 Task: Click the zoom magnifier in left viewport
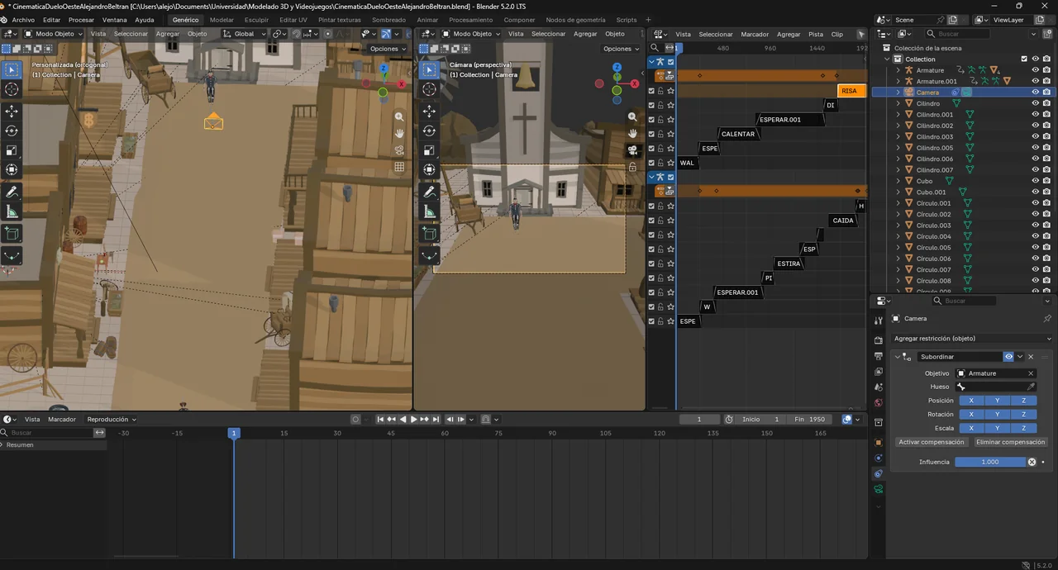(399, 117)
